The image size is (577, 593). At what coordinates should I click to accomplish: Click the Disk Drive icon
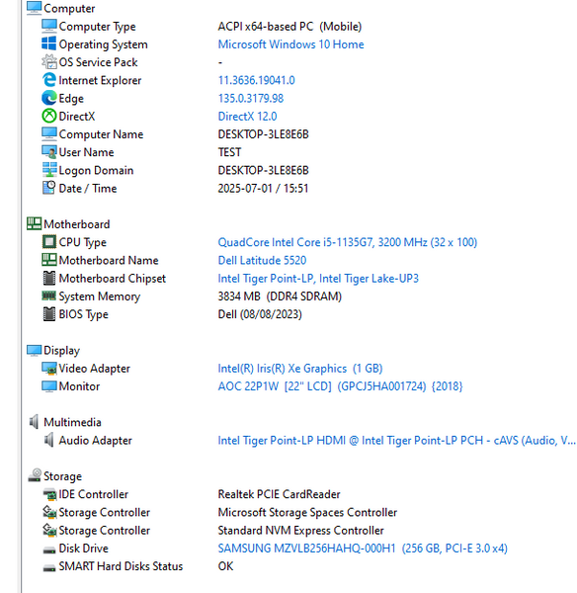click(49, 550)
